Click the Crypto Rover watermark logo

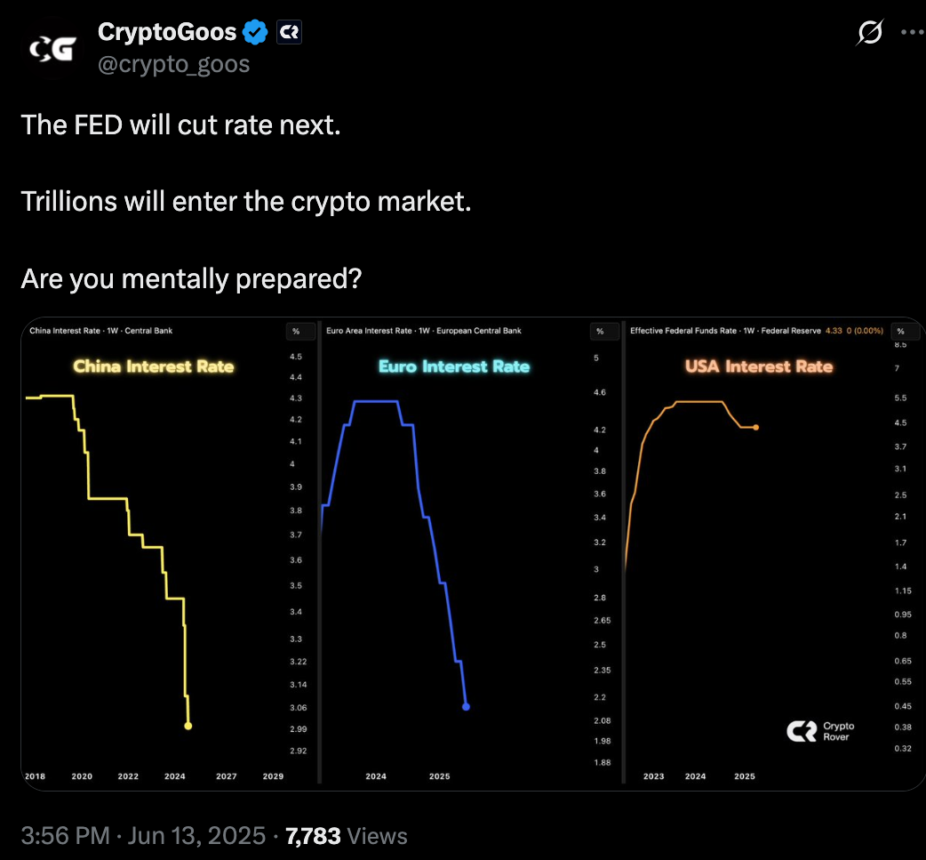tap(820, 731)
